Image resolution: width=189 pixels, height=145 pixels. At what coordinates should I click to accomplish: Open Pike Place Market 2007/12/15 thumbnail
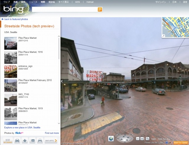click(11, 43)
